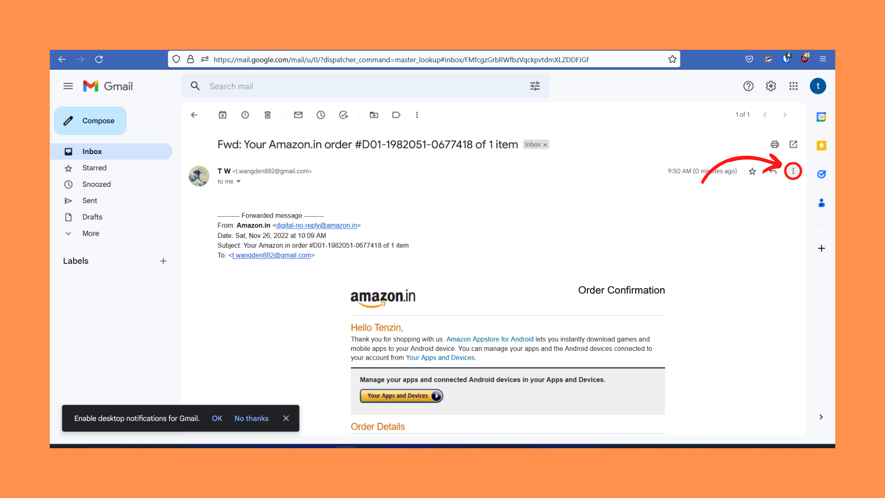
Task: Reply to the message
Action: [x=773, y=171]
